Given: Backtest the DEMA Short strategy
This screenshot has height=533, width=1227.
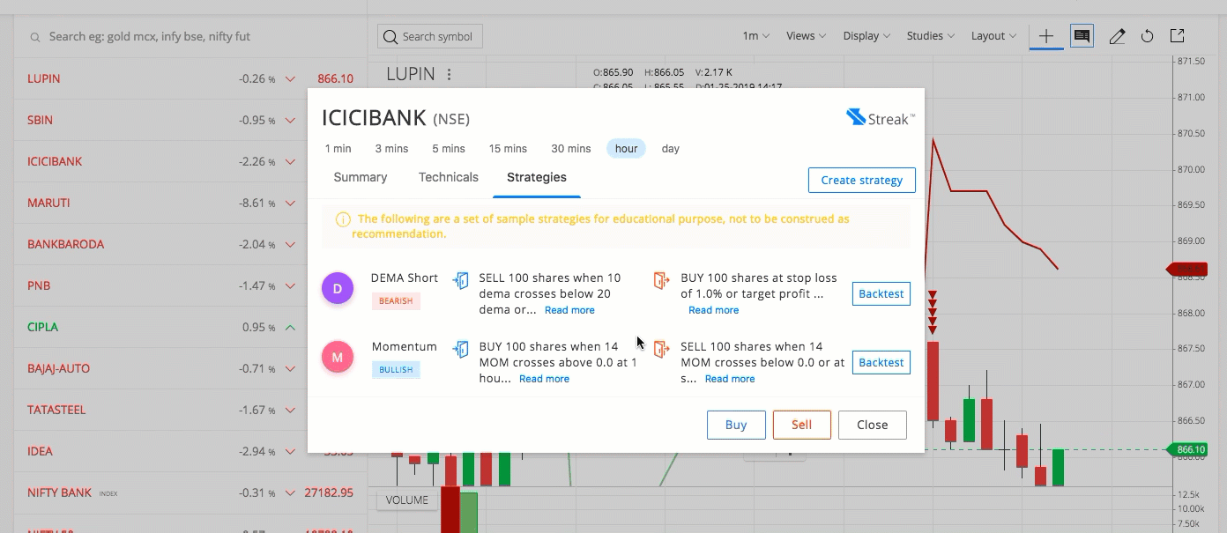Looking at the screenshot, I should (881, 293).
